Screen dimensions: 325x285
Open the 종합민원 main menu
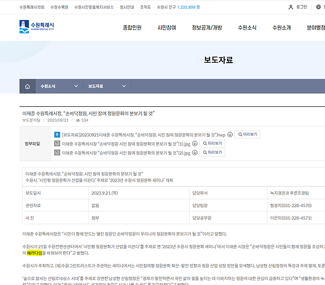(132, 27)
